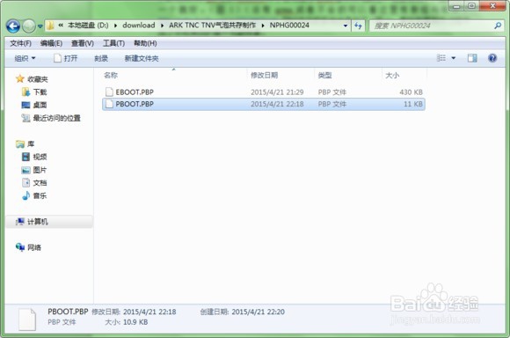This screenshot has width=510, height=338.
Task: Open 下载 in the favorites list
Action: coord(40,92)
